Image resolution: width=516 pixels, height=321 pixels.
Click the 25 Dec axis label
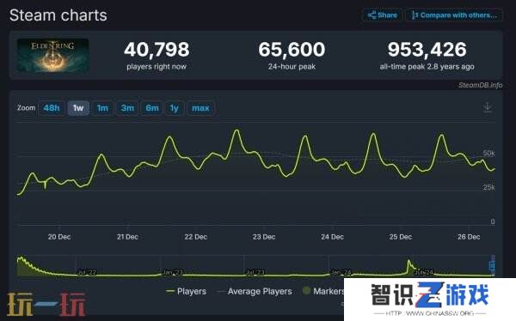coord(401,237)
